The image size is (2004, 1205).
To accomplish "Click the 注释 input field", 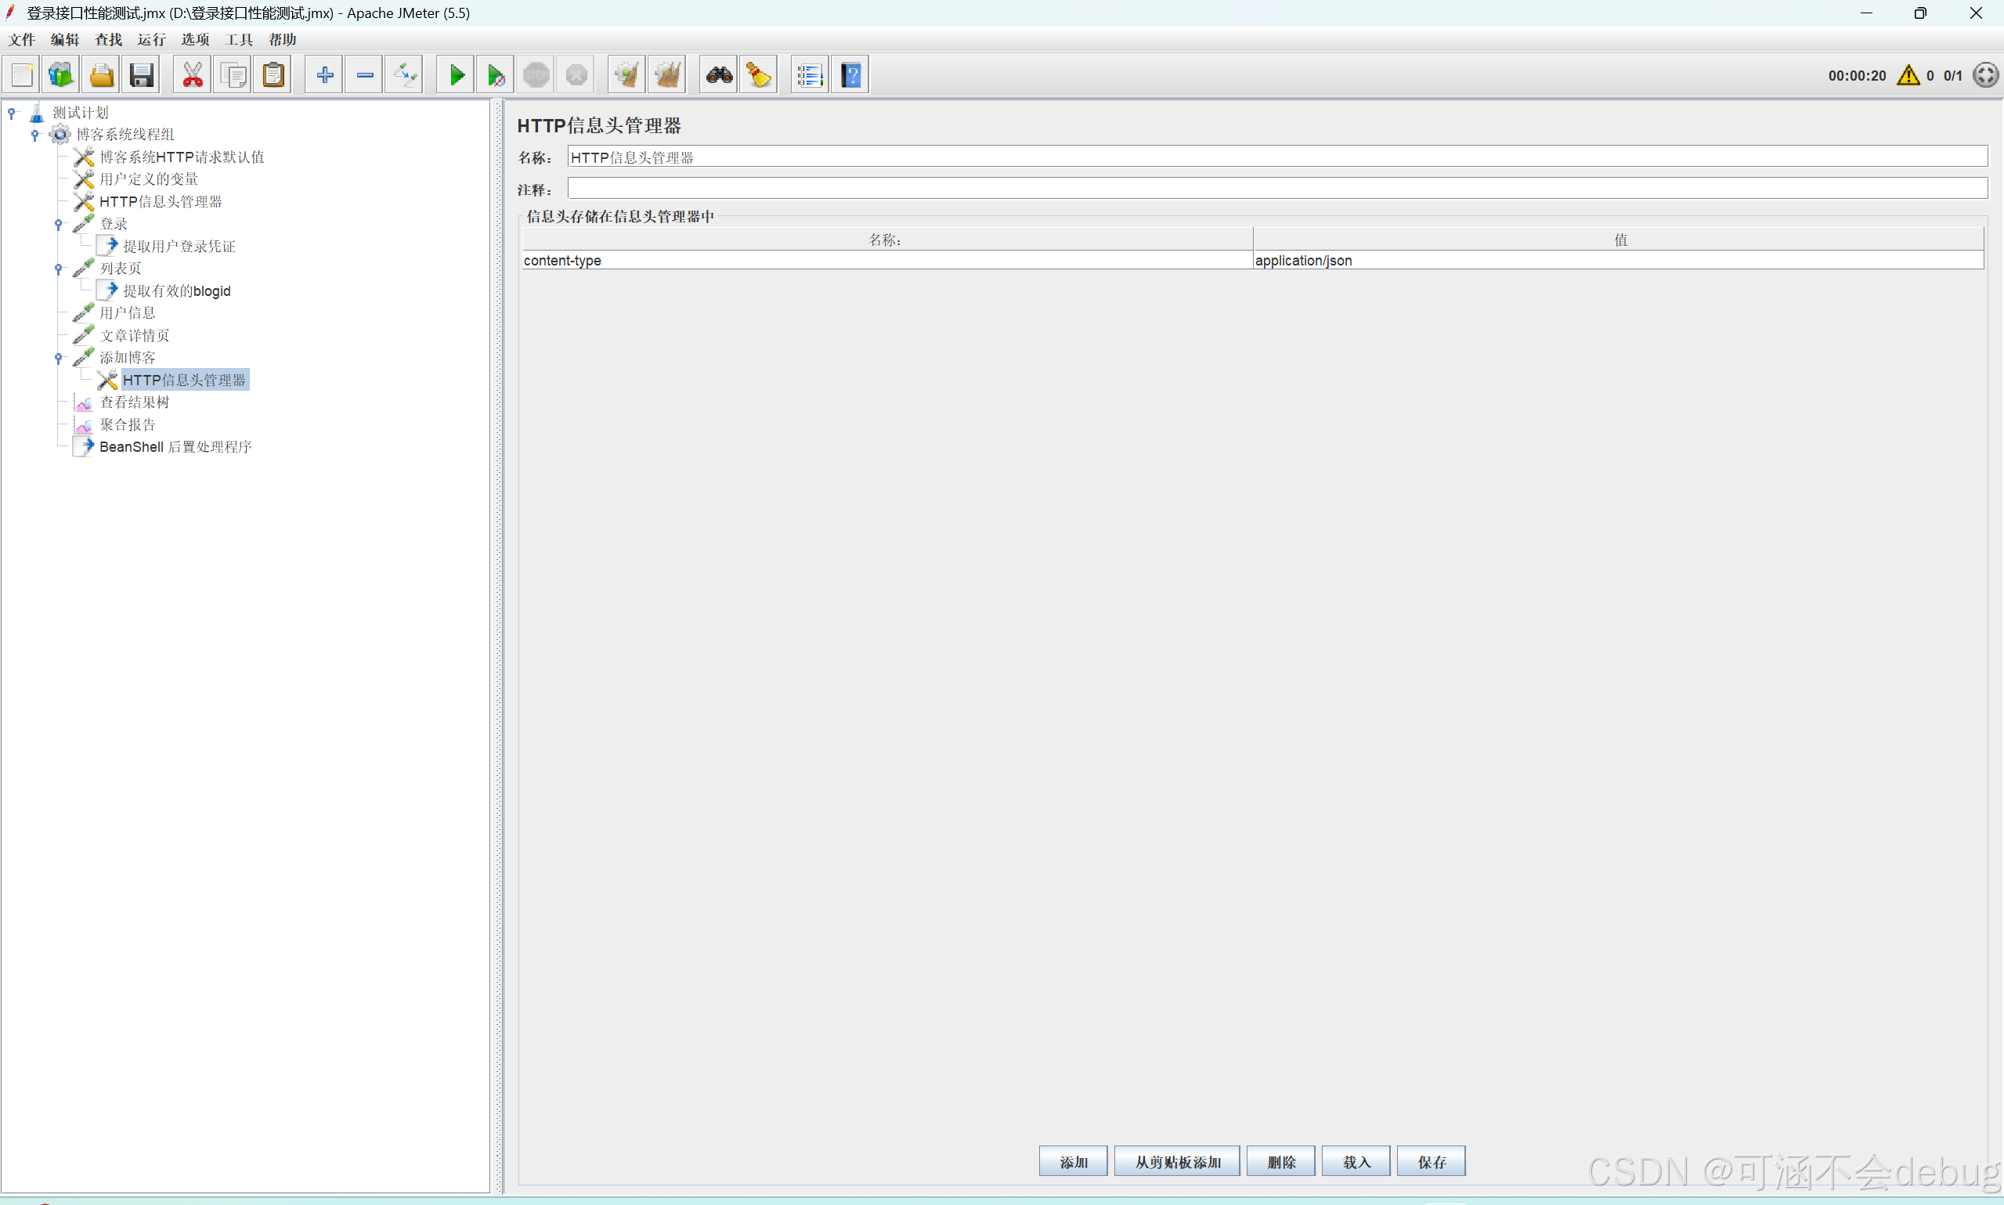I will 1277,189.
